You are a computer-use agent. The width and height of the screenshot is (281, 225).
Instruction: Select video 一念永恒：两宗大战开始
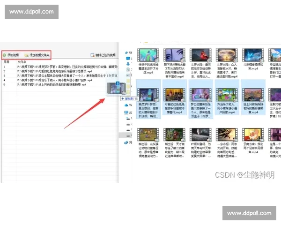pyautogui.click(x=227, y=143)
